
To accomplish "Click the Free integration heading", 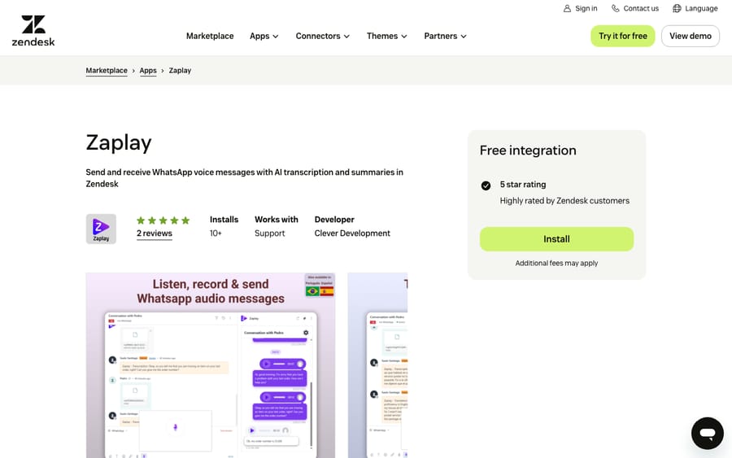I will [x=528, y=150].
